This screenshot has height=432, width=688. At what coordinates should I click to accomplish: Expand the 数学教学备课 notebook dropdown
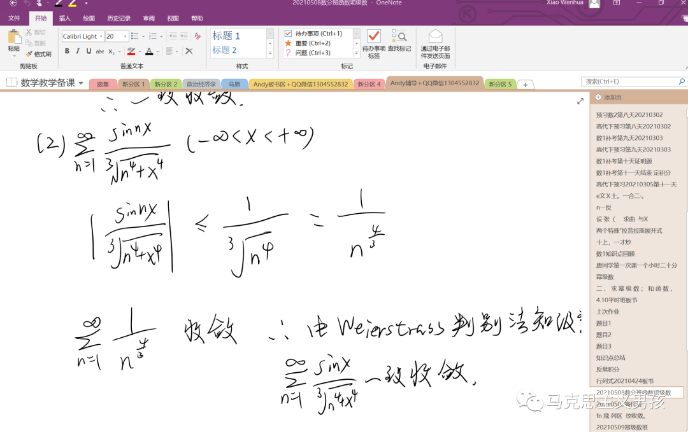coord(81,83)
